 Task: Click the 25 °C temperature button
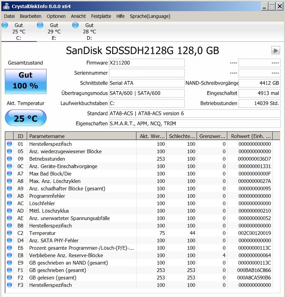point(26,118)
